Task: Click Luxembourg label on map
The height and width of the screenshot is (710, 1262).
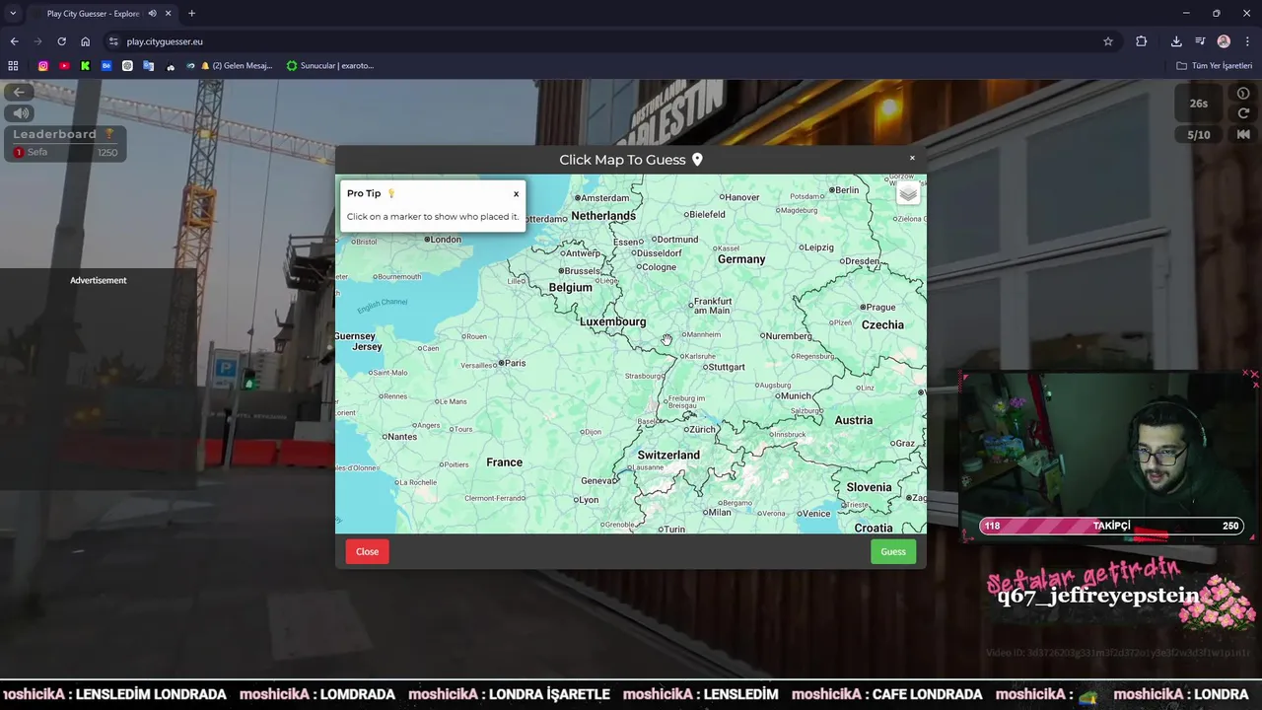Action: coord(612,321)
